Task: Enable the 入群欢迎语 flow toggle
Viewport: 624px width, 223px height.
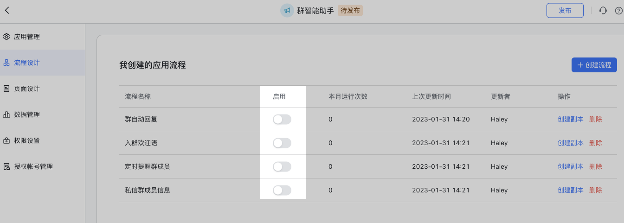Action: (282, 143)
